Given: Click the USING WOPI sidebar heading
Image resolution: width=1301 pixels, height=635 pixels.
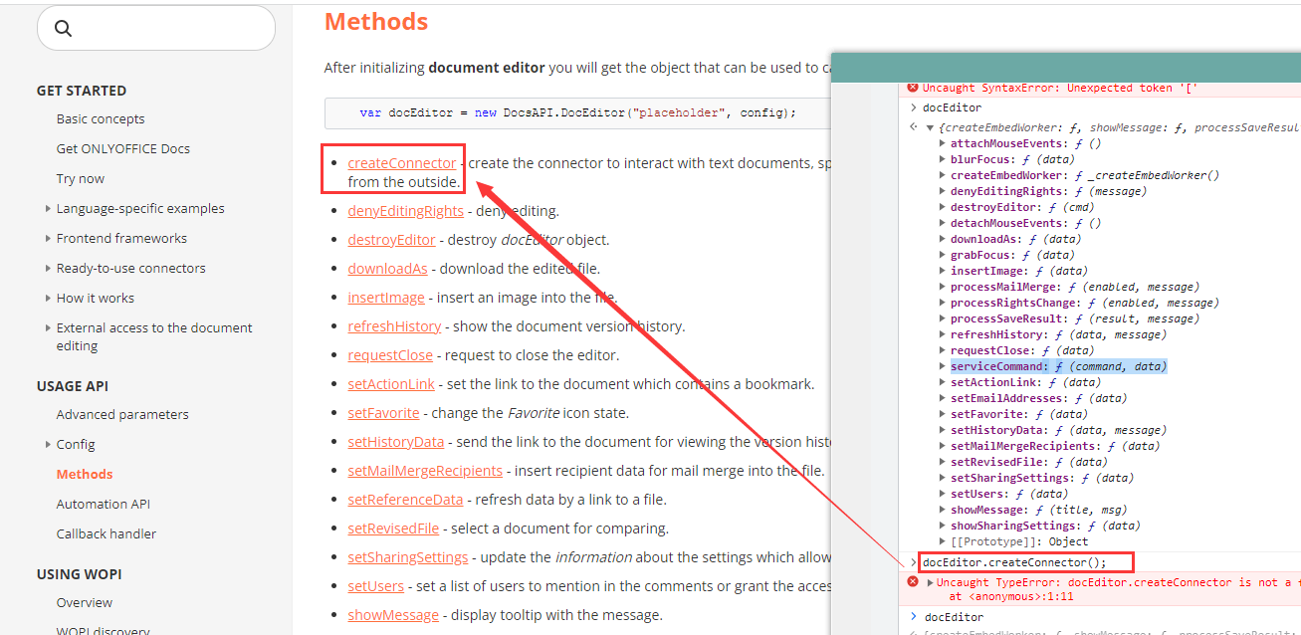Looking at the screenshot, I should pos(79,574).
